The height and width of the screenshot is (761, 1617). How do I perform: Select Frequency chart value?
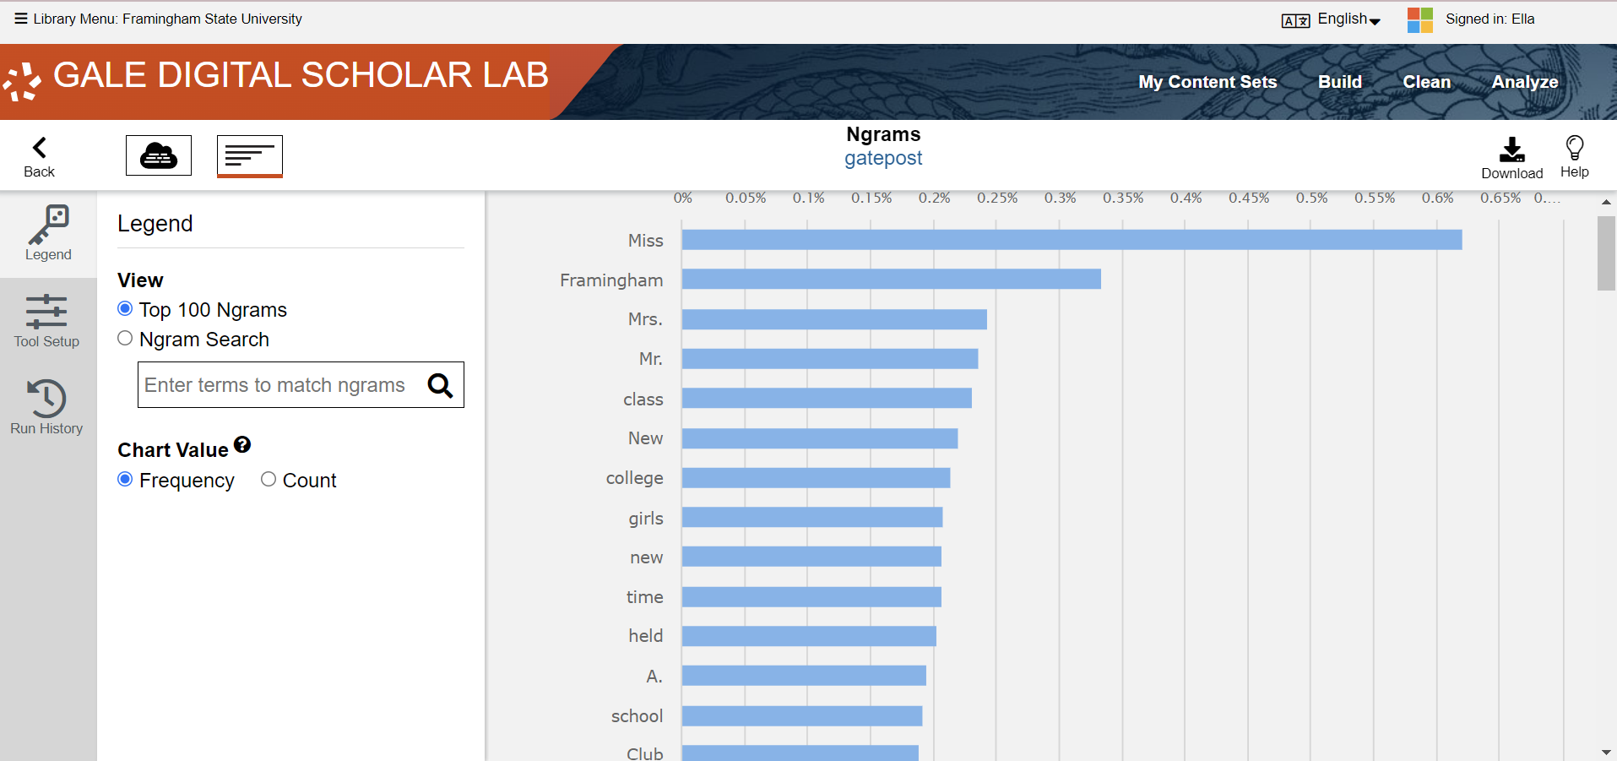[125, 479]
